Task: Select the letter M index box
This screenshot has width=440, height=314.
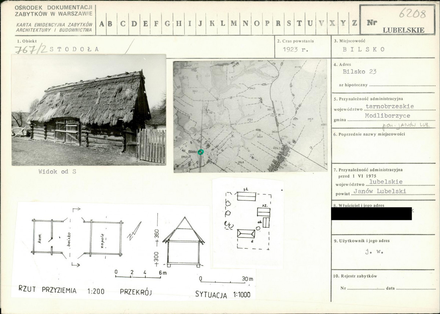Action: click(234, 24)
